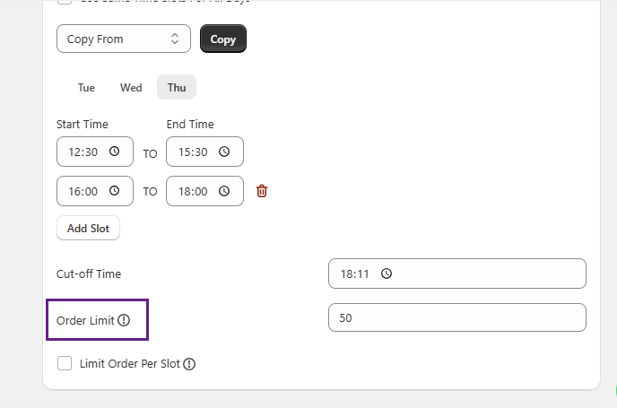The image size is (617, 408).
Task: Switch to the Wed tab
Action: click(x=131, y=88)
